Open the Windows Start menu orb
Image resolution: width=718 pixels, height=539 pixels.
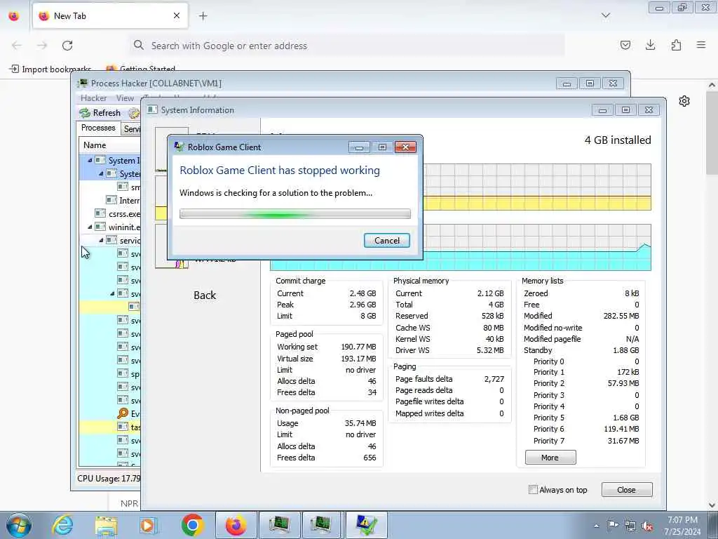(x=19, y=525)
